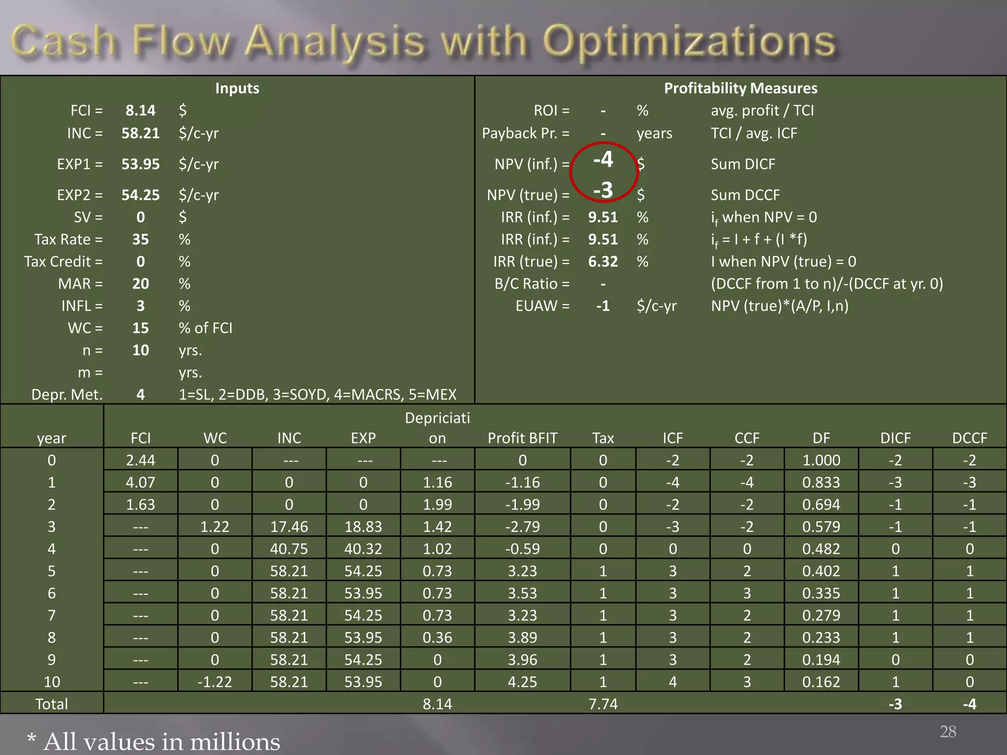Click the slide title Cash Flow Analysis
This screenshot has width=1007, height=755.
pos(423,42)
